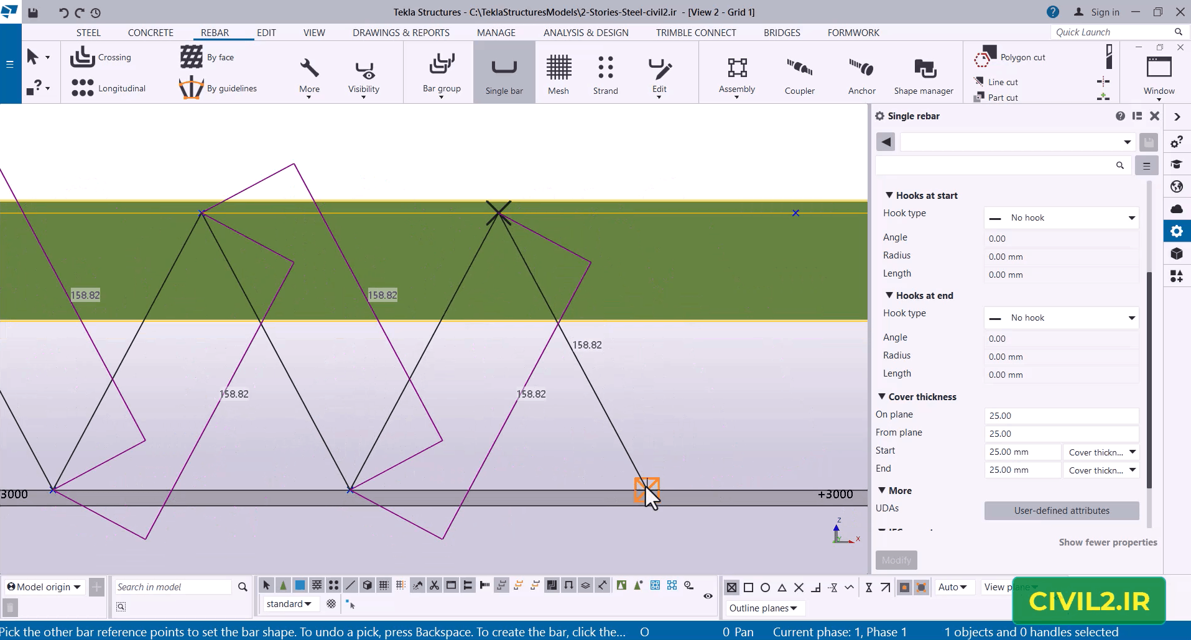The height and width of the screenshot is (640, 1191).
Task: Select the Line cut tool
Action: tap(996, 81)
